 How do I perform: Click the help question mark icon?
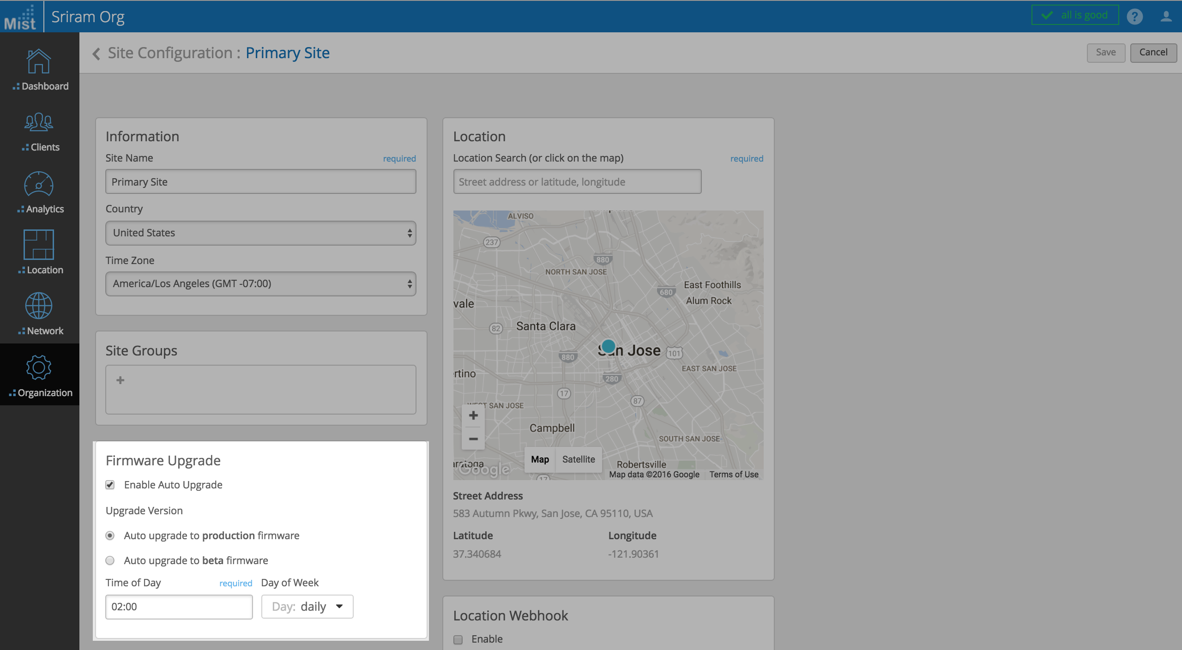point(1134,17)
